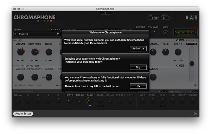
Task: Adjust the Hit PT knob
Action: pyautogui.click(x=178, y=52)
